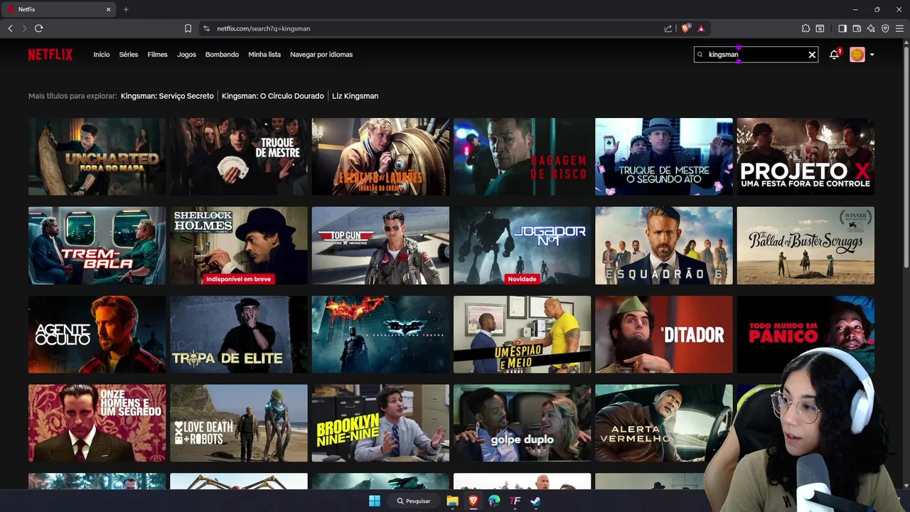The image size is (910, 512).
Task: Go to the Séries section
Action: pos(129,55)
